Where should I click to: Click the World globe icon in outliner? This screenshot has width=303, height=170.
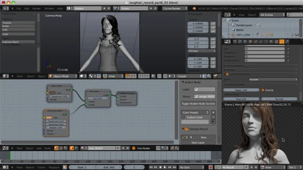tap(233, 30)
